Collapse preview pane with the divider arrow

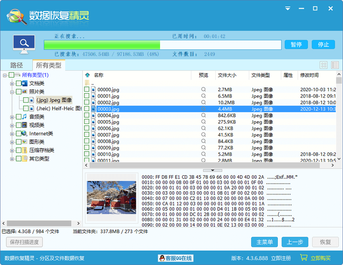click(x=212, y=170)
